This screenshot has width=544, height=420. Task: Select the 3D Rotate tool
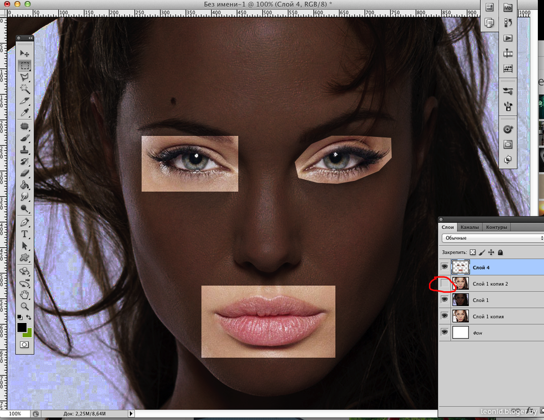[x=24, y=271]
